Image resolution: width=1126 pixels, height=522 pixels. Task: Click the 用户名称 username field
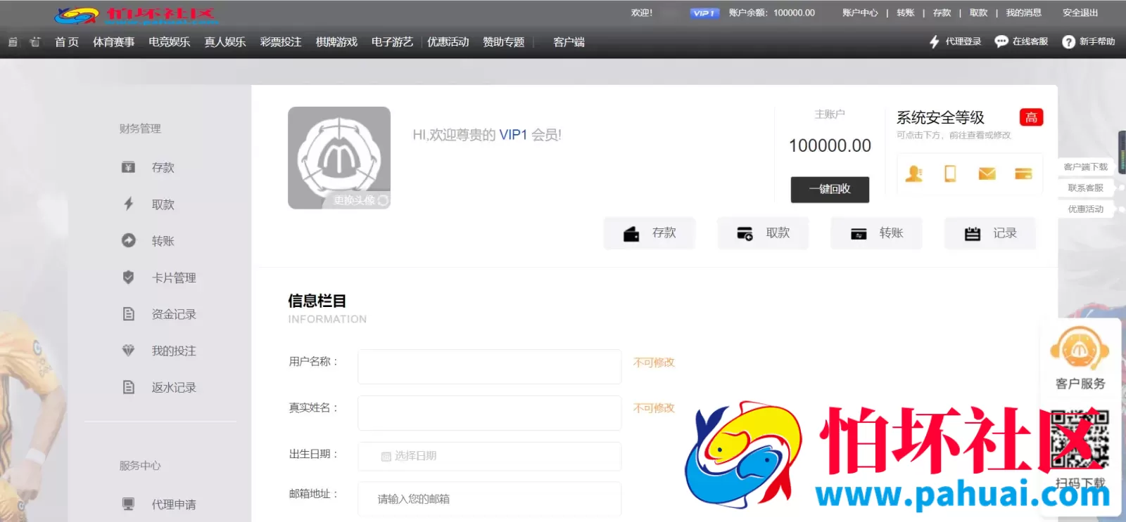(x=490, y=367)
